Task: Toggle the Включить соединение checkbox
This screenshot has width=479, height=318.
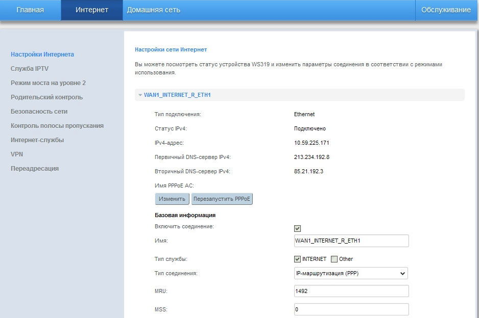Action: (x=298, y=228)
